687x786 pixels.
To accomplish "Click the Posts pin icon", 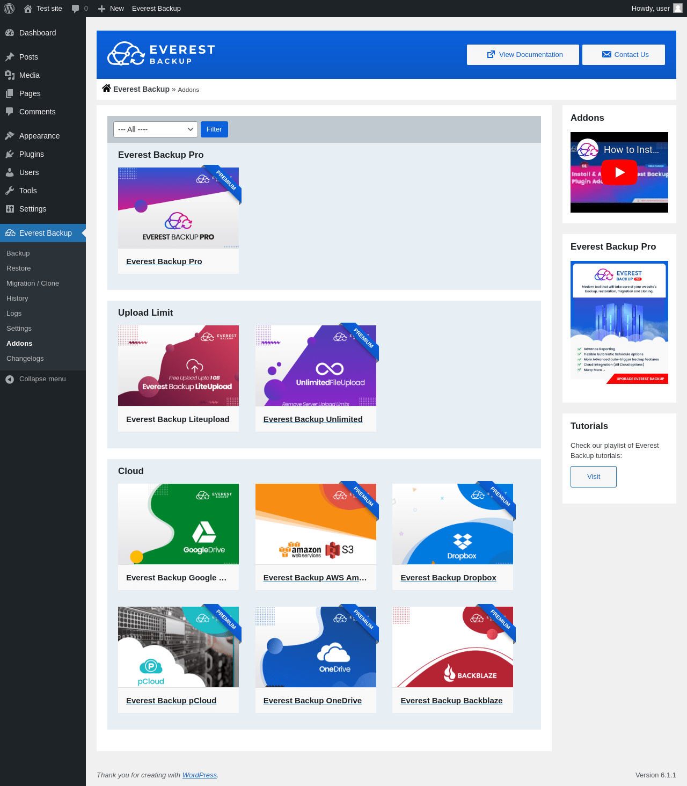I will 10,57.
